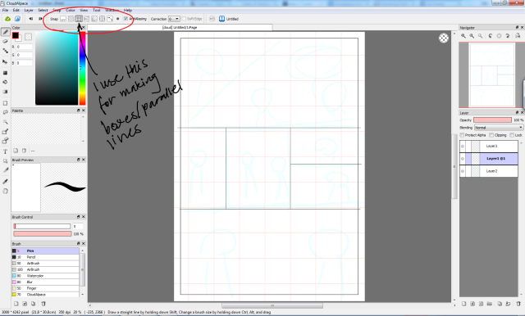525x316 pixels.
Task: Click the Untitled project button in toolbar
Action: pos(229,19)
